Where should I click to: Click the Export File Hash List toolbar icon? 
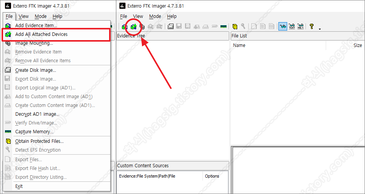click(263, 26)
